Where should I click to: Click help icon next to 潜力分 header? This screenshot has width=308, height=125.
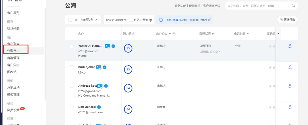(134, 34)
